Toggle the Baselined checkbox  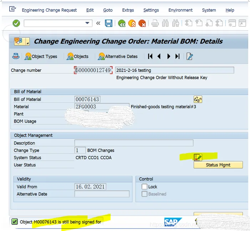pos(144,194)
